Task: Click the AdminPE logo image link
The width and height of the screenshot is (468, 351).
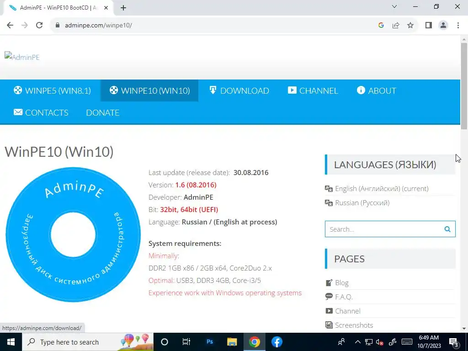Action: coord(22,57)
